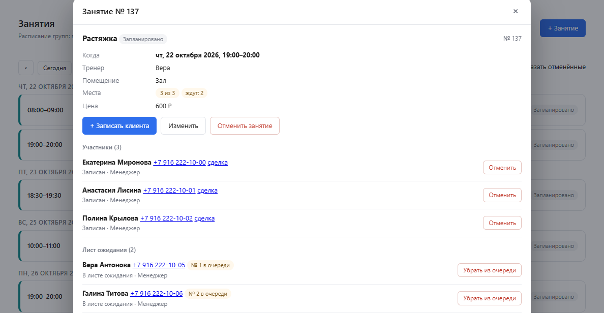Click the name «Екатерина Миронова»
Viewport: 604px width, 313px height.
point(117,163)
